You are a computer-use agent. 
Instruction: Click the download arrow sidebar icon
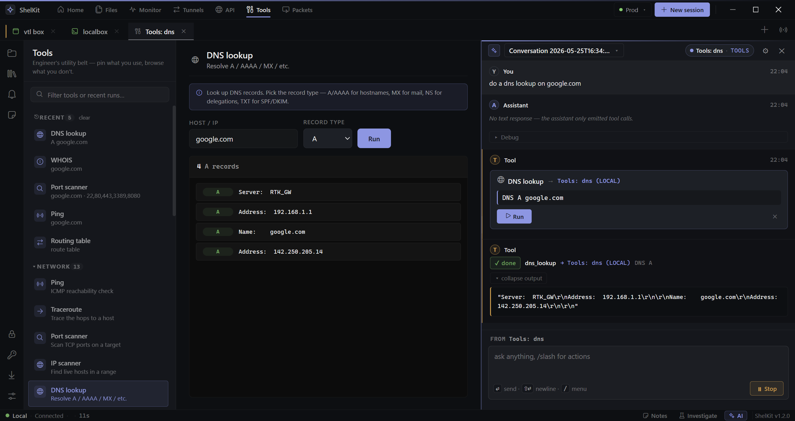pyautogui.click(x=12, y=375)
